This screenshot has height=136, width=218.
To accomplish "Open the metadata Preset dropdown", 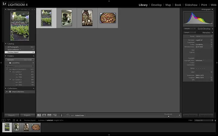I will click(204, 36).
